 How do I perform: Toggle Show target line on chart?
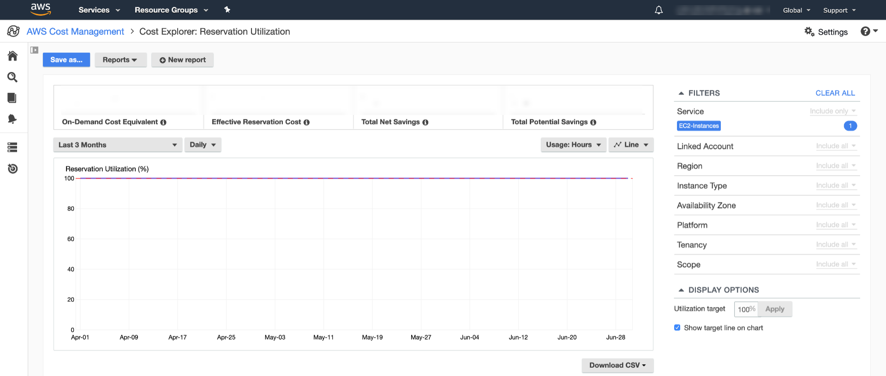(x=677, y=328)
